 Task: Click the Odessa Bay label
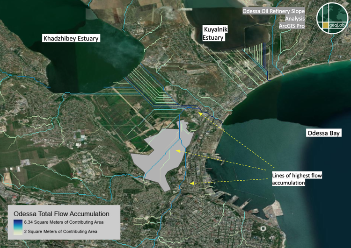[323, 133]
